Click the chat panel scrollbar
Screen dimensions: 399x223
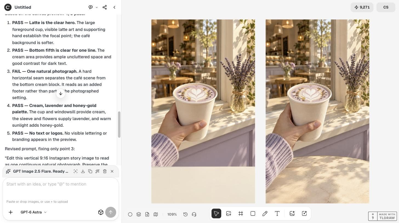coord(119,124)
